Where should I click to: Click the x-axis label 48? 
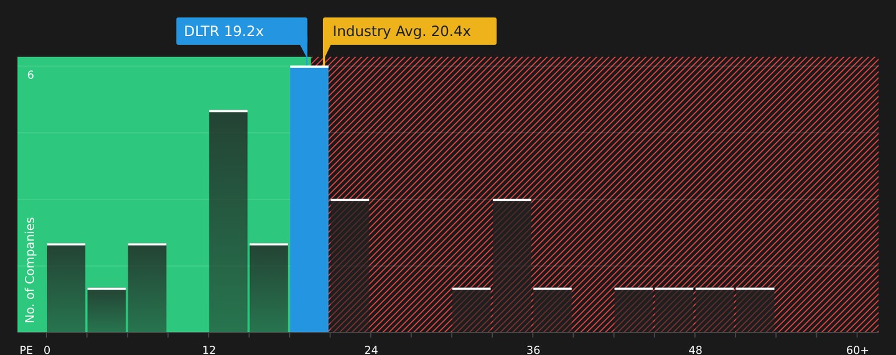[x=695, y=350]
